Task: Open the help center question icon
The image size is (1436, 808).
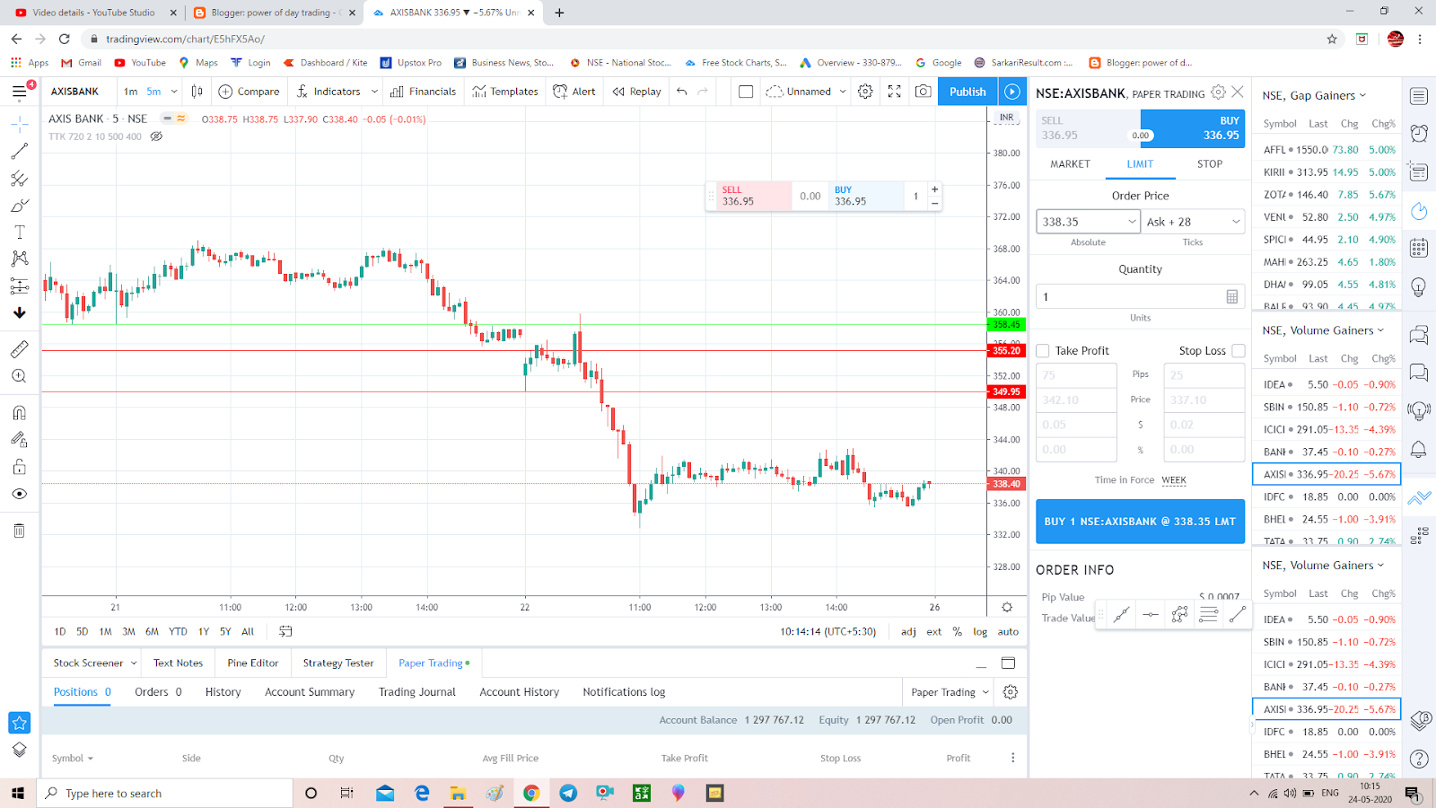Action: (1419, 760)
